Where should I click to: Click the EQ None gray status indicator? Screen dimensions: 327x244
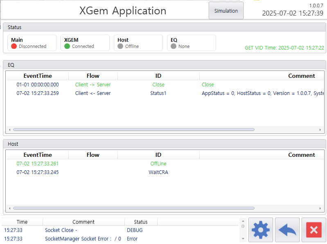[x=174, y=46]
